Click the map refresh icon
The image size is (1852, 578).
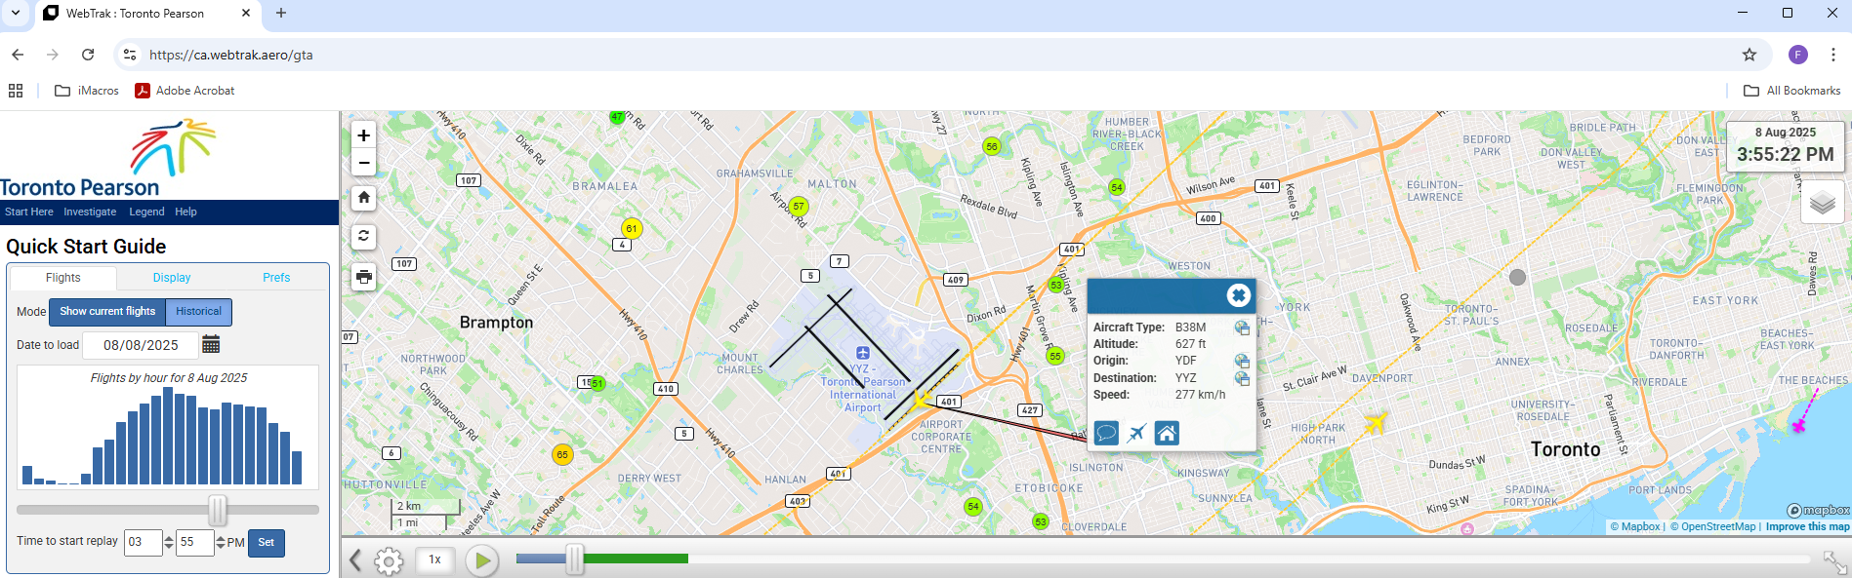363,237
